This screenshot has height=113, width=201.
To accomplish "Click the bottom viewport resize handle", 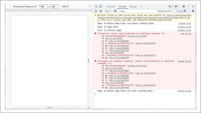I will [x=49, y=107].
